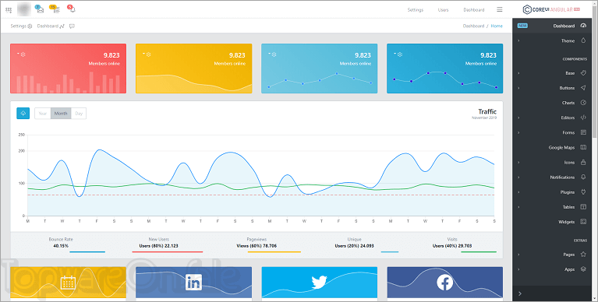
Task: Click the "40.15%" bounce rate value
Action: coord(61,246)
